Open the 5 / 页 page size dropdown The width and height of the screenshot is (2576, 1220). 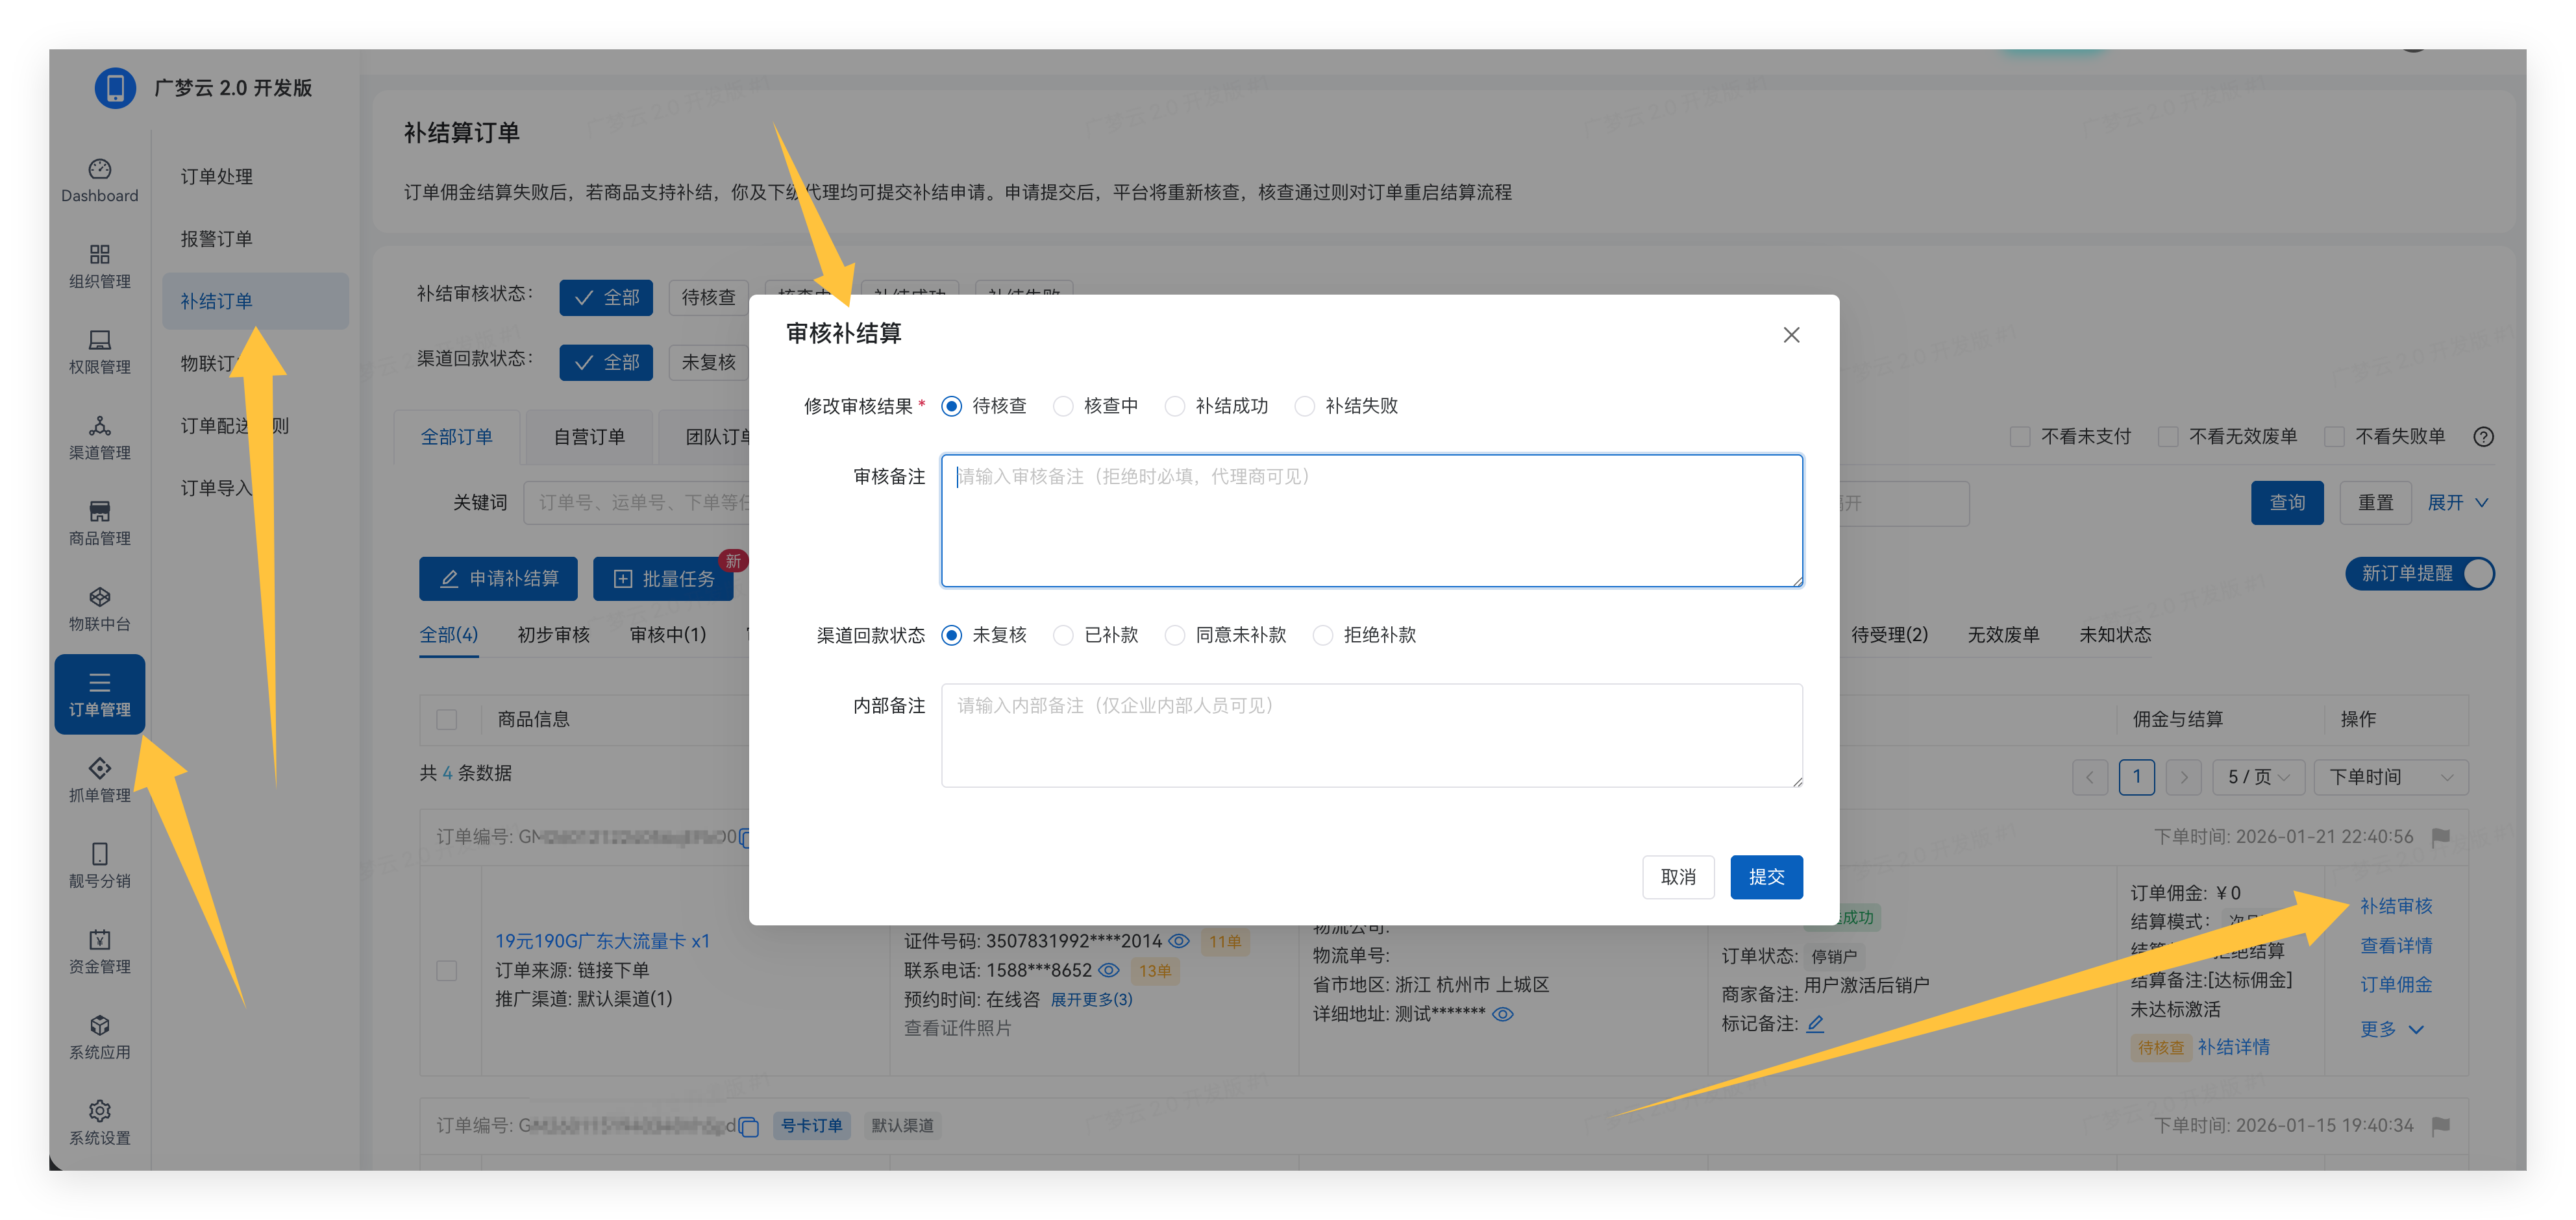click(2258, 777)
